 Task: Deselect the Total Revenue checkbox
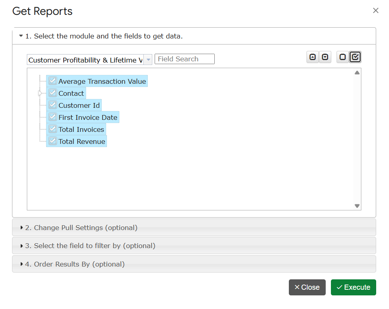(52, 141)
